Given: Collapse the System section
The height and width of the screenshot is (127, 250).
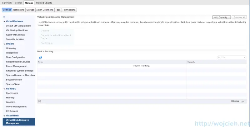Looking at the screenshot, I should [4, 44].
